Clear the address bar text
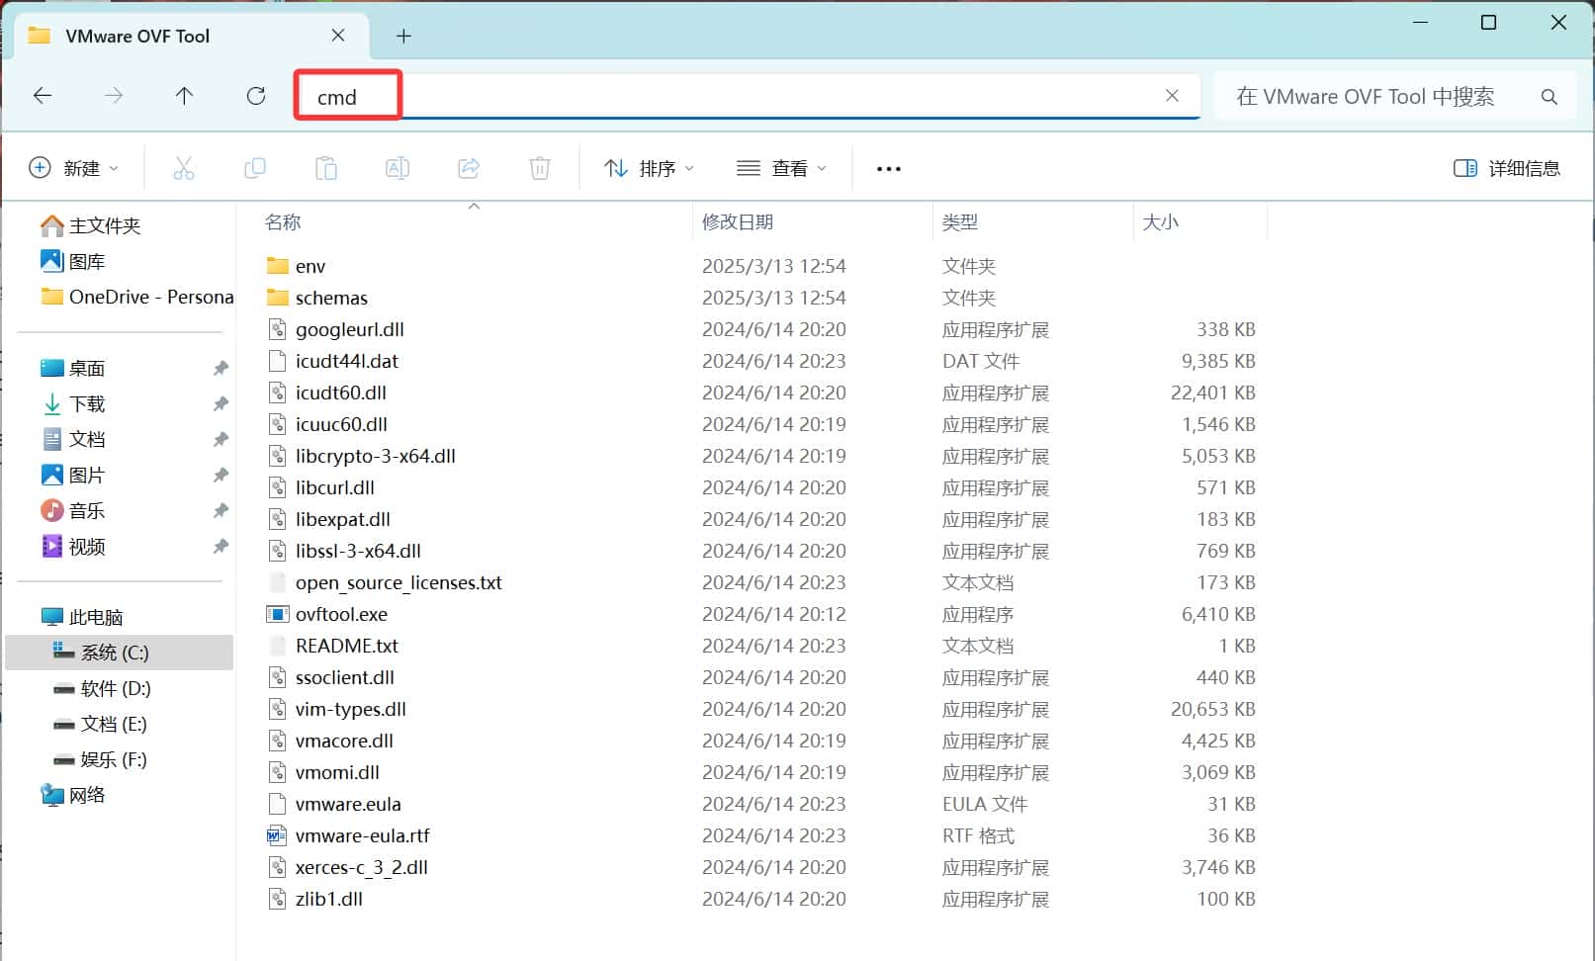Screen dimensions: 1595x961 coord(1172,96)
